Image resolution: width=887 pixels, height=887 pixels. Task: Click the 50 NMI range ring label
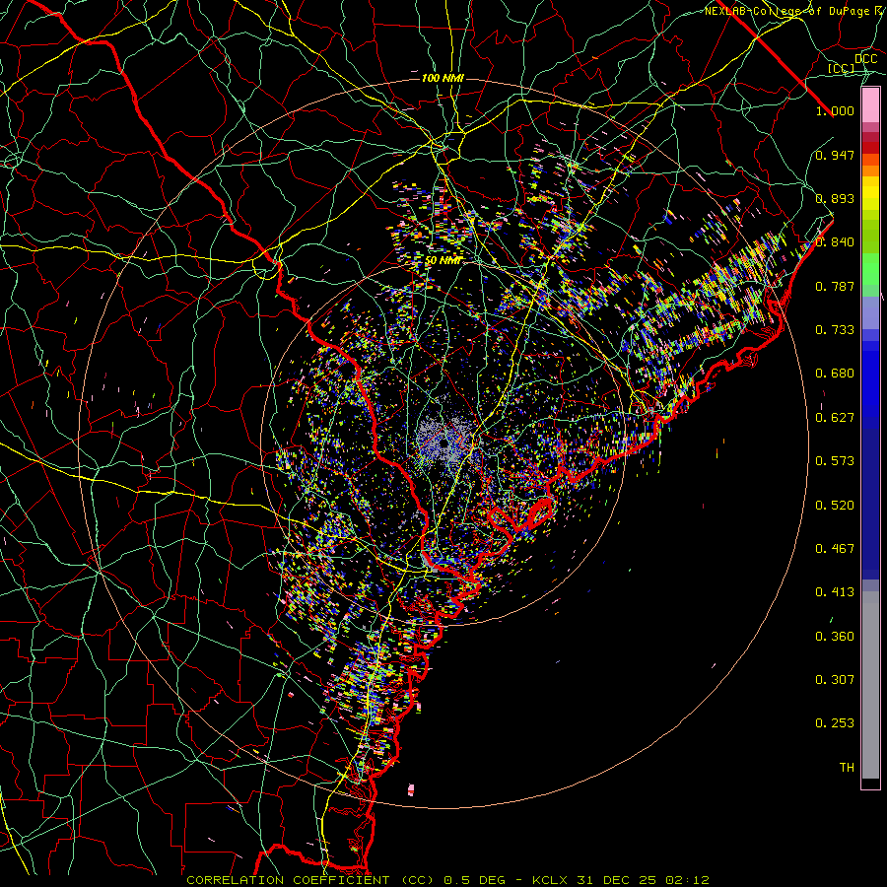point(443,261)
